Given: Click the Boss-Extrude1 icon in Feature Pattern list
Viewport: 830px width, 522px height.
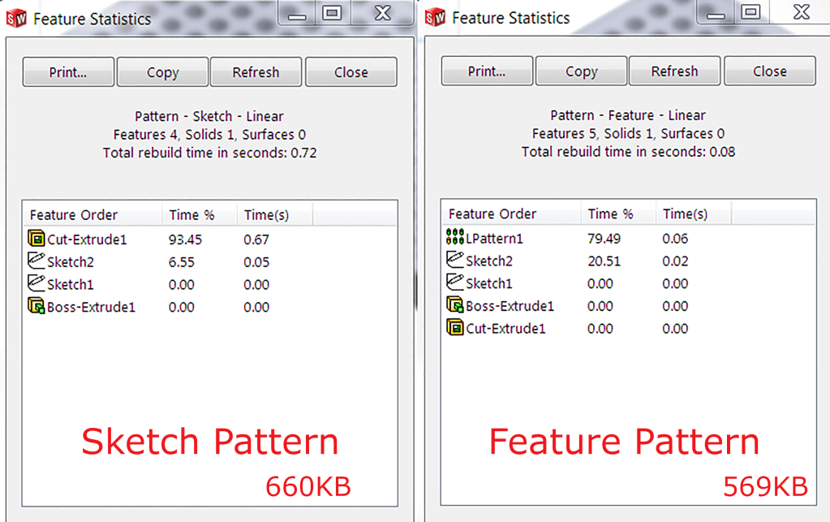Looking at the screenshot, I should [455, 305].
